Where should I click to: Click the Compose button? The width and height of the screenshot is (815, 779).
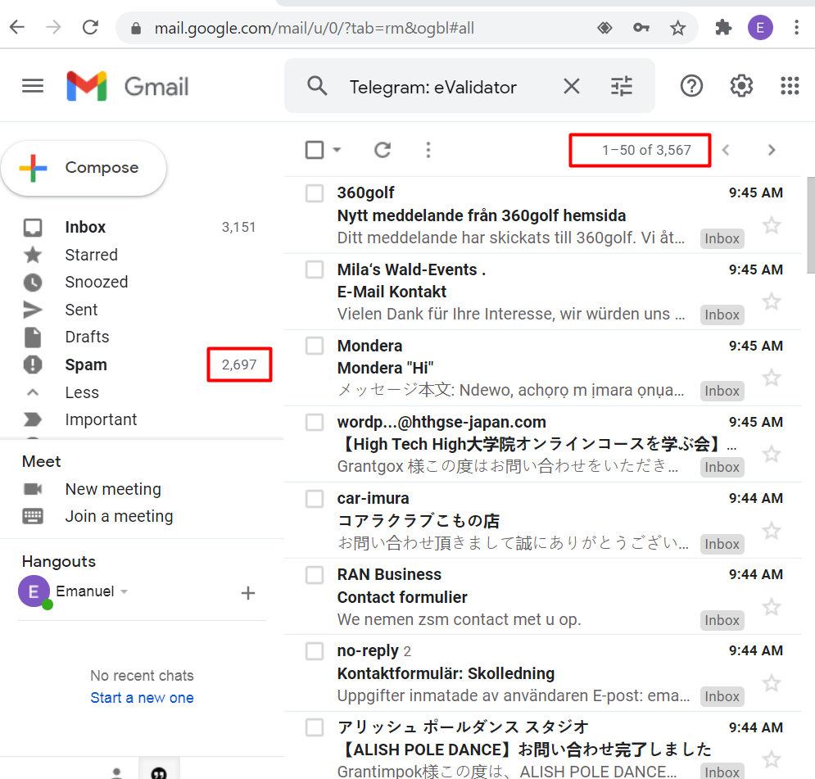pos(84,168)
